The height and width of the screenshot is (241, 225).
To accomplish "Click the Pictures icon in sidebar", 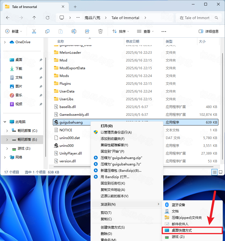I will [12, 86].
